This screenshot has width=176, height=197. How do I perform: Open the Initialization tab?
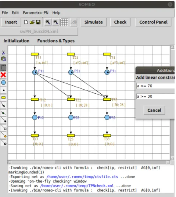coord(16,41)
